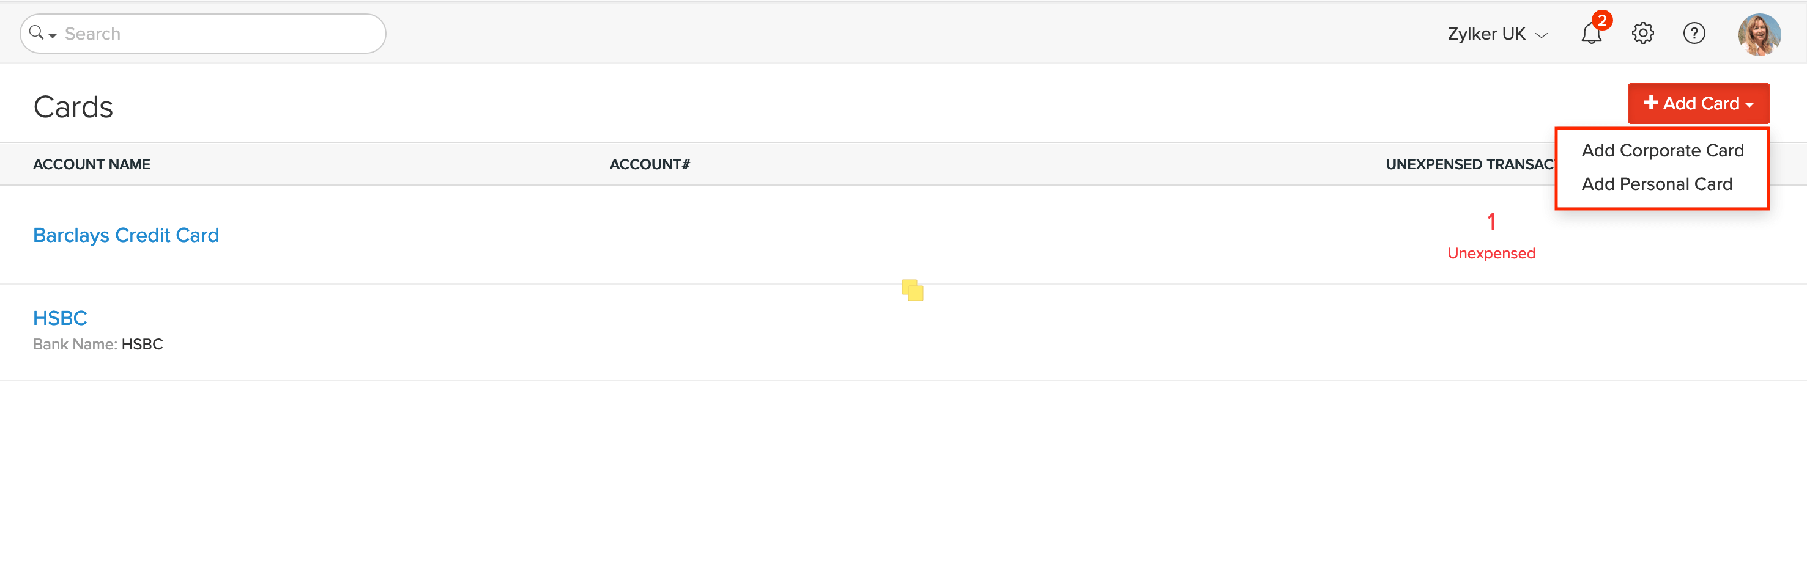
Task: Open settings via the gear icon
Action: [1642, 34]
